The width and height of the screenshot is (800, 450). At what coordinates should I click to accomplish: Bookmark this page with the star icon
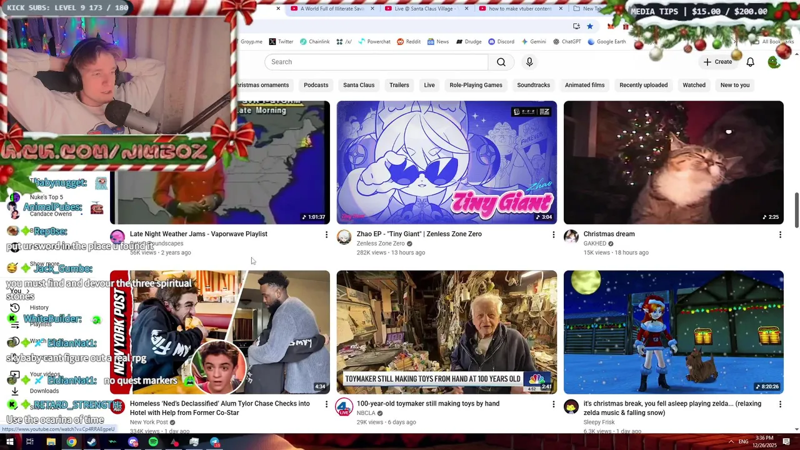[589, 26]
